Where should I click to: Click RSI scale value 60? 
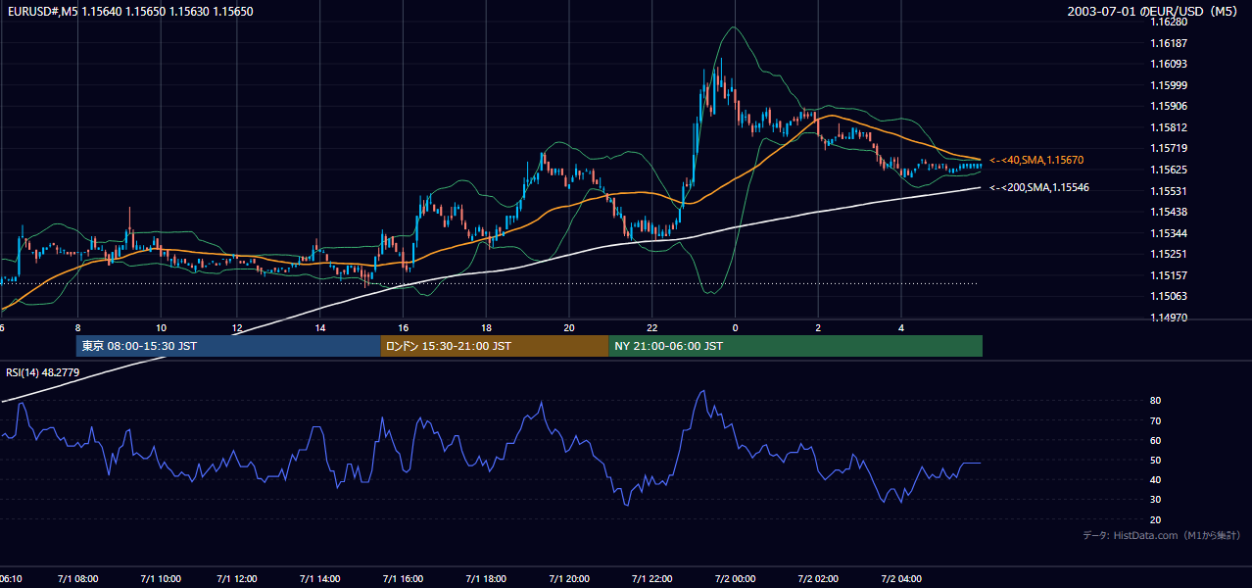point(1156,440)
